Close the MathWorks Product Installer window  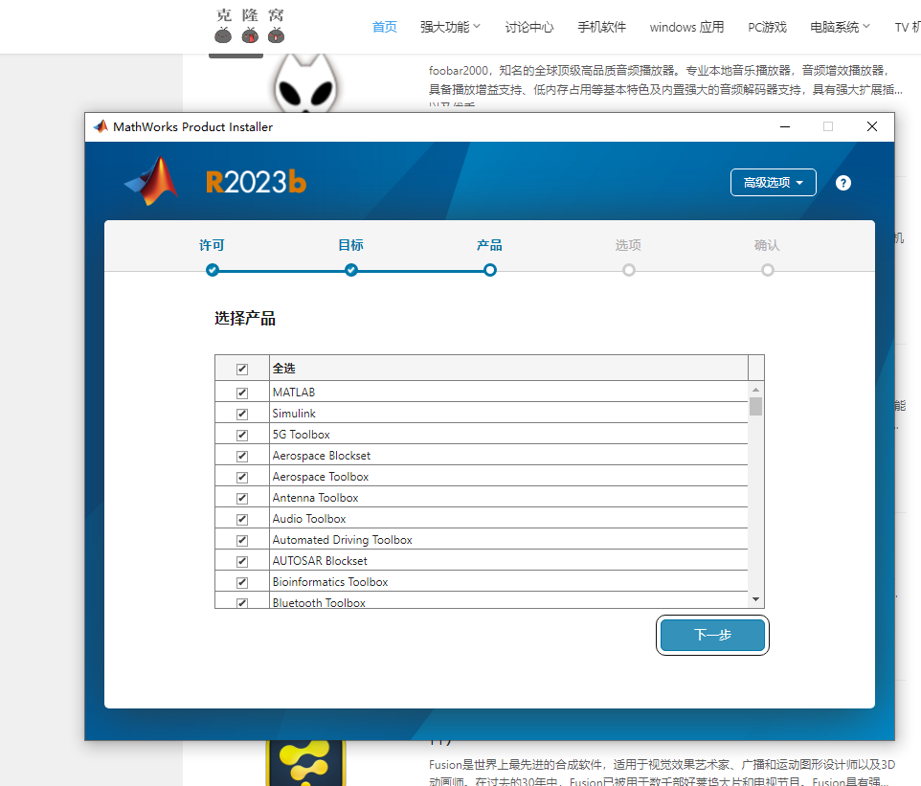872,127
